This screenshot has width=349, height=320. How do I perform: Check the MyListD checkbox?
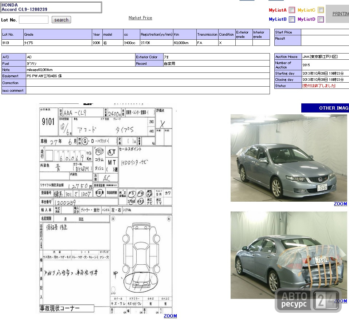(321, 19)
